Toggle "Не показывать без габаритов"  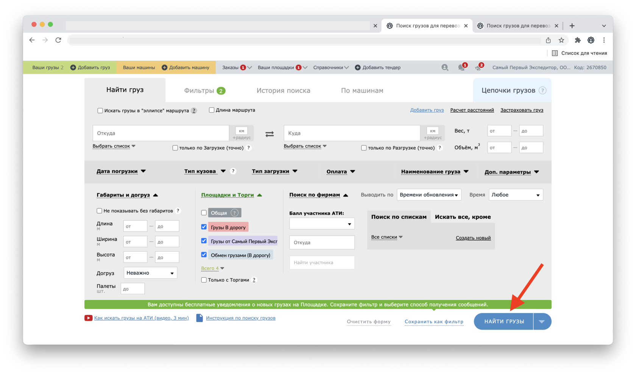click(x=99, y=211)
